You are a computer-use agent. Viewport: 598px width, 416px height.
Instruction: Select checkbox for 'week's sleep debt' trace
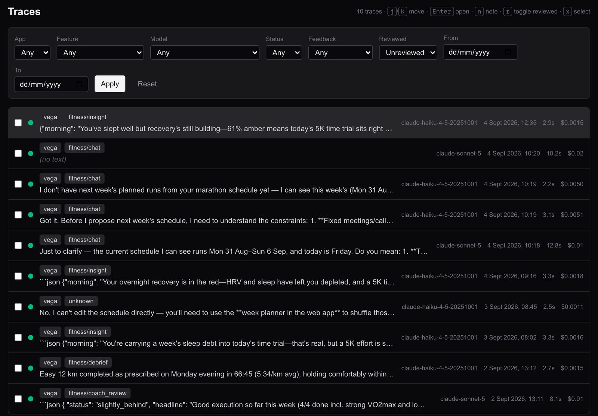(x=18, y=337)
